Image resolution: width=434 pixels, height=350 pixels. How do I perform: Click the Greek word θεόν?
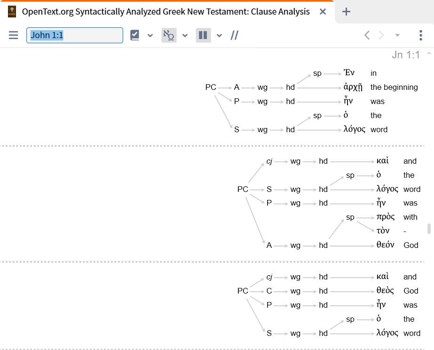click(x=385, y=245)
